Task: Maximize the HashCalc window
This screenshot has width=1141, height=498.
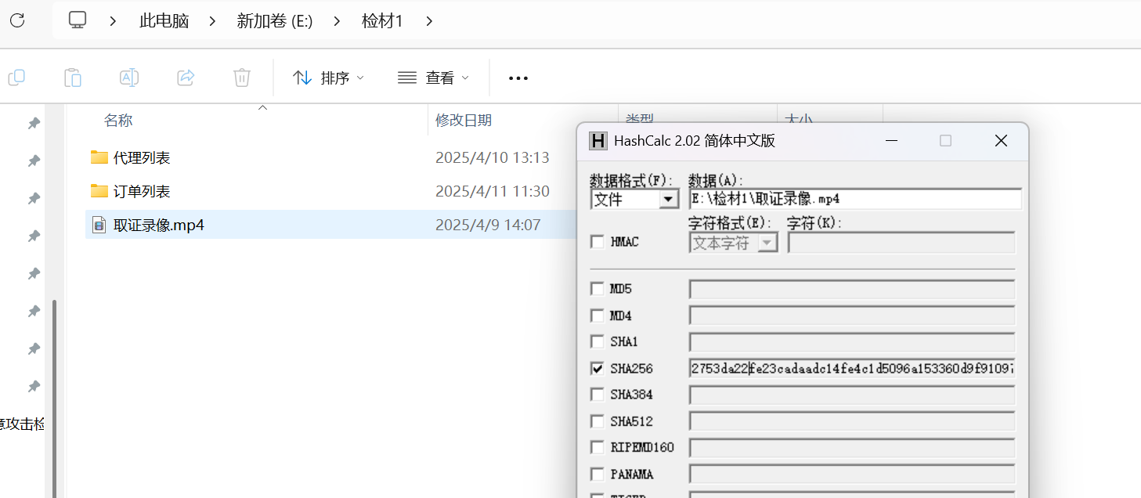Action: [x=945, y=141]
